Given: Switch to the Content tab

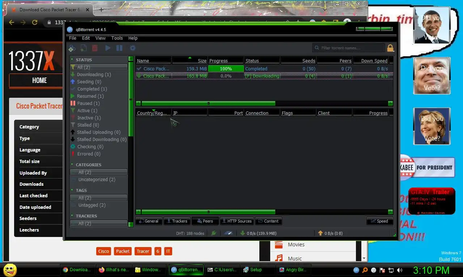Looking at the screenshot, I should 268,221.
